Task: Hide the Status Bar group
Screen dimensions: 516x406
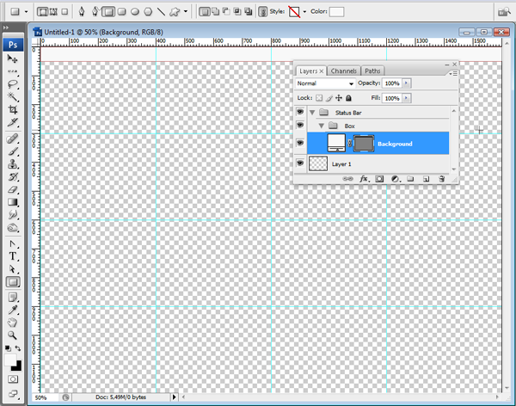Action: pyautogui.click(x=300, y=112)
